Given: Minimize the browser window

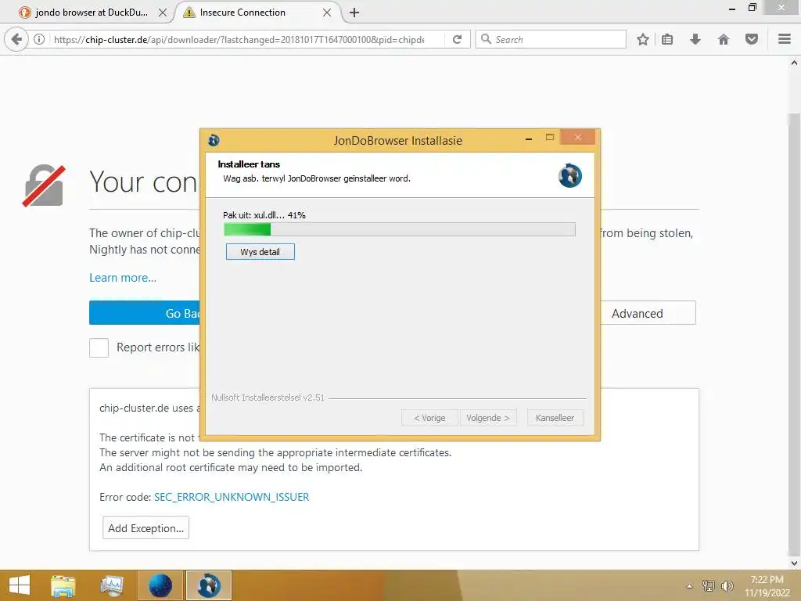Looking at the screenshot, I should (x=732, y=8).
